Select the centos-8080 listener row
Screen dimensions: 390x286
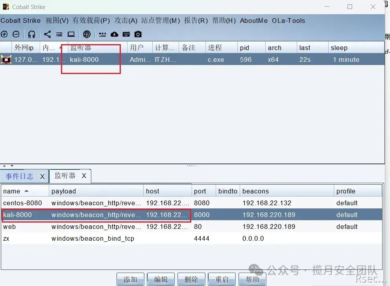pos(192,203)
